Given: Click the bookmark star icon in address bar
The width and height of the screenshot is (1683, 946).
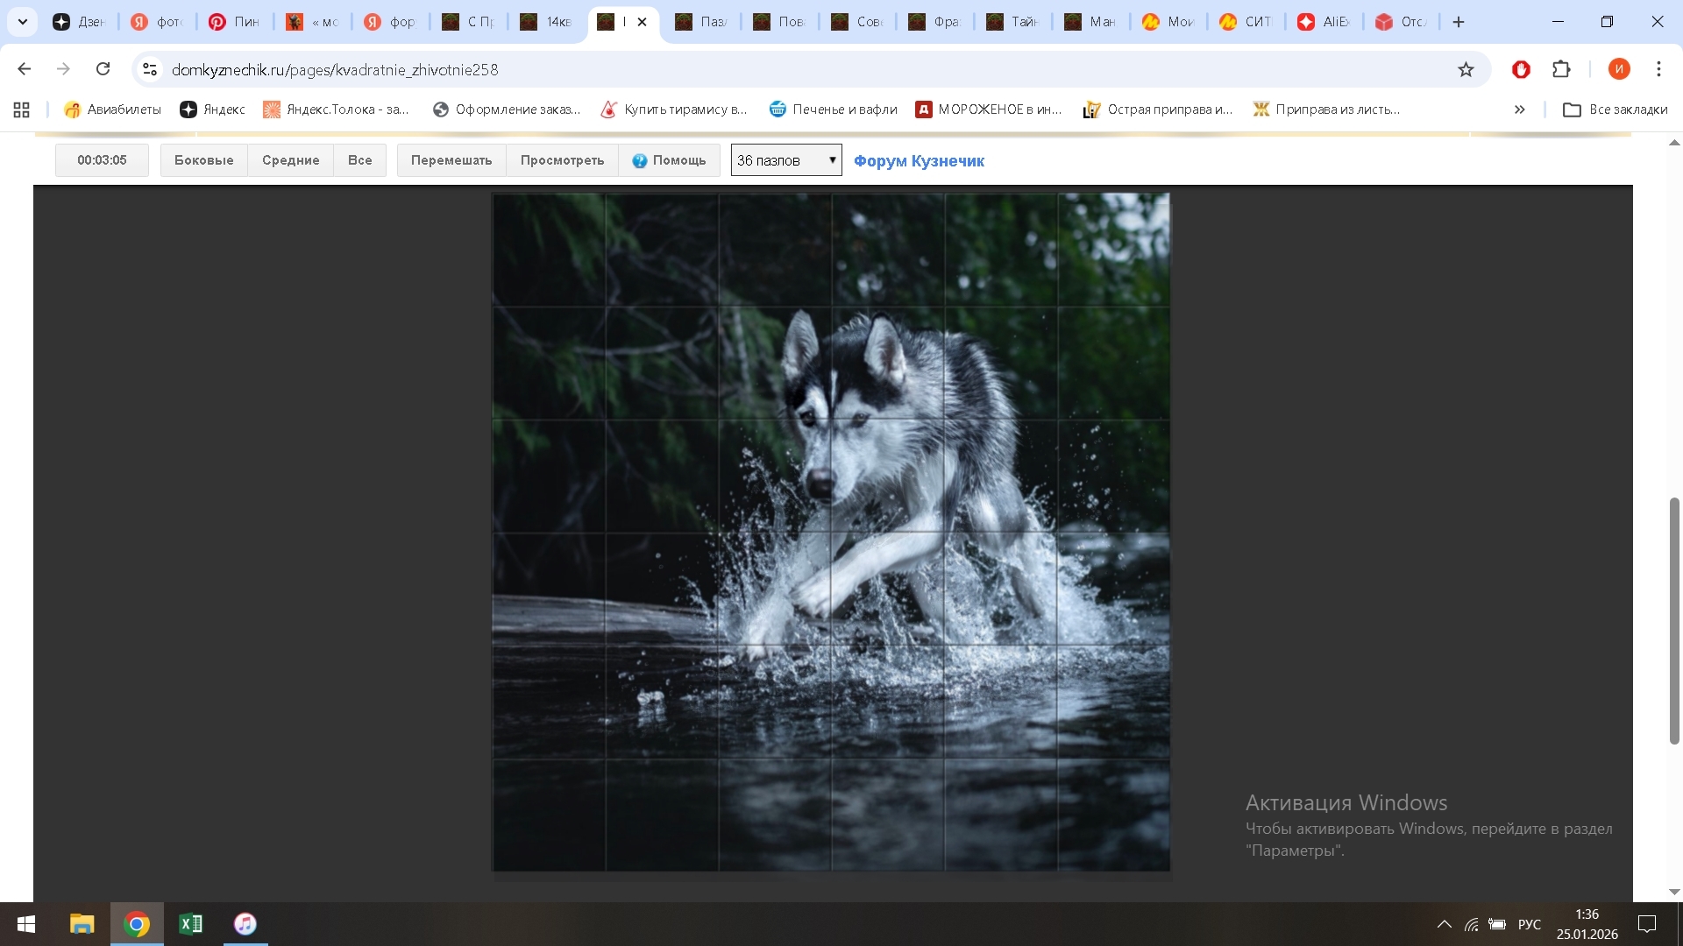Looking at the screenshot, I should [x=1466, y=69].
